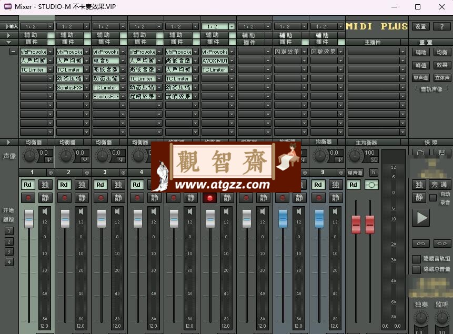
Task: Toggle Rd automation read on channel 4
Action: (x=137, y=185)
